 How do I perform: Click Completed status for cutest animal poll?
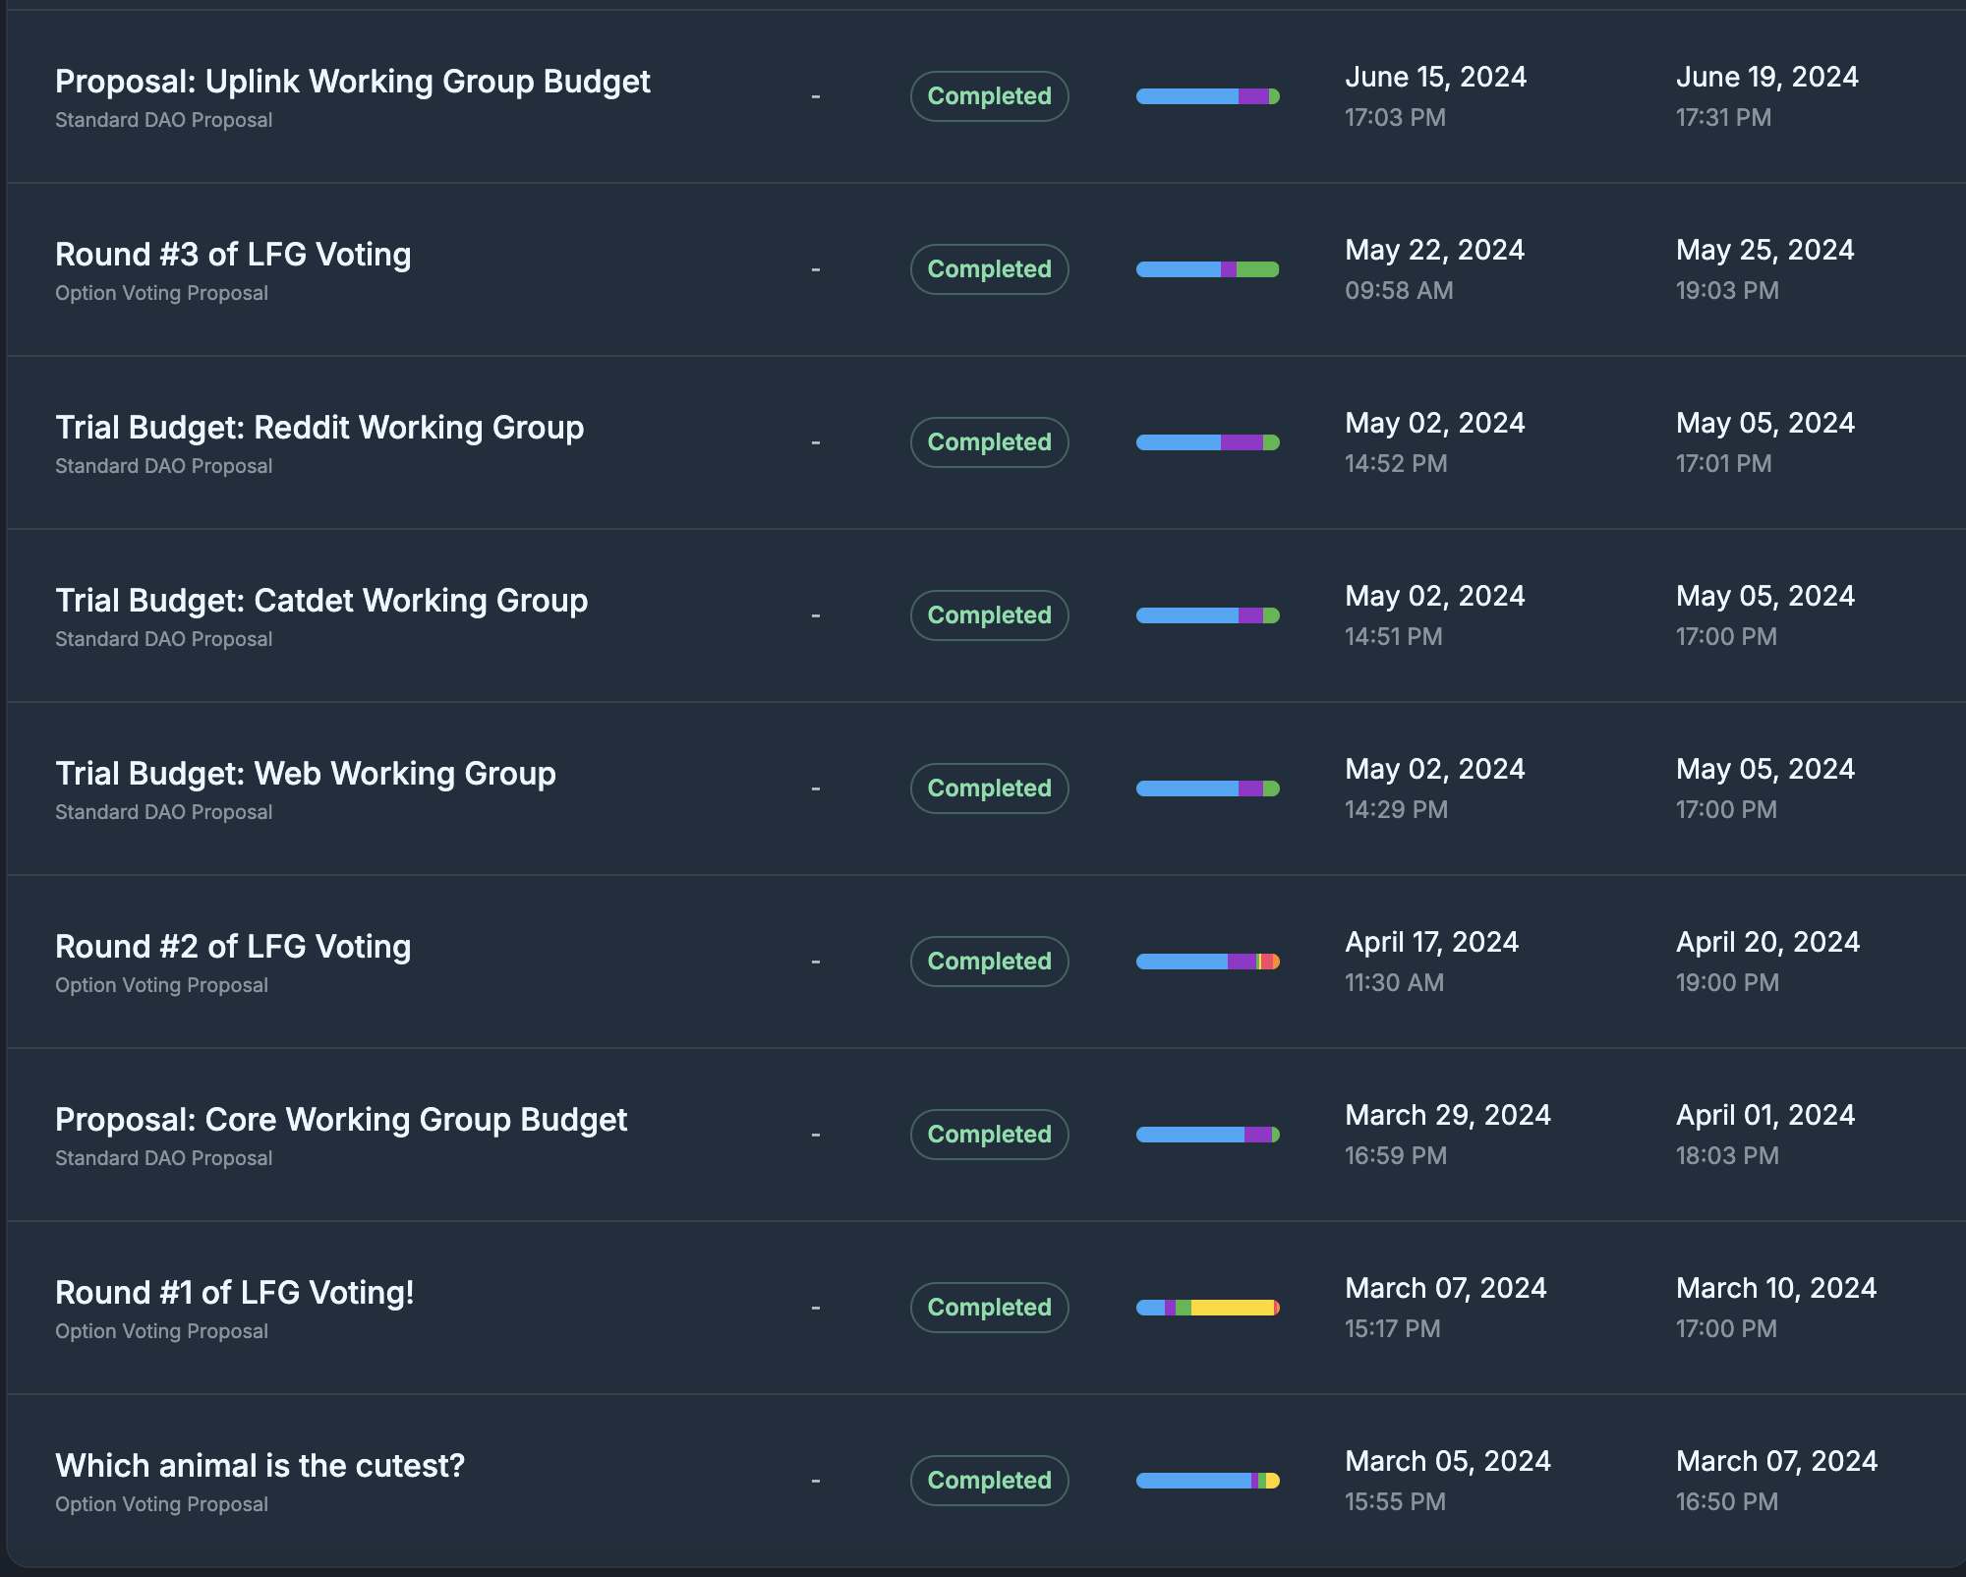point(989,1481)
